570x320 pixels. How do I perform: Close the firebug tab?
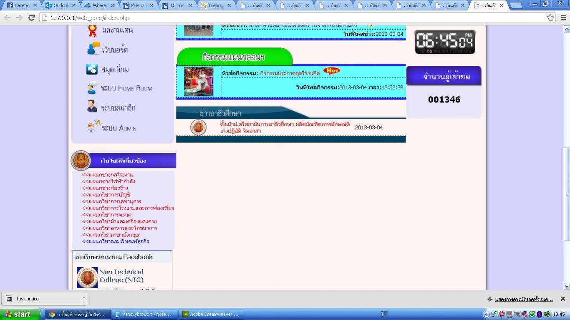click(230, 5)
